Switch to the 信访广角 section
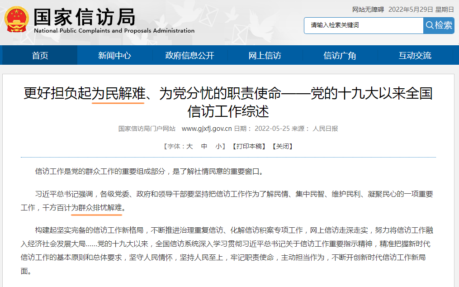The width and height of the screenshot is (459, 287). click(x=340, y=56)
